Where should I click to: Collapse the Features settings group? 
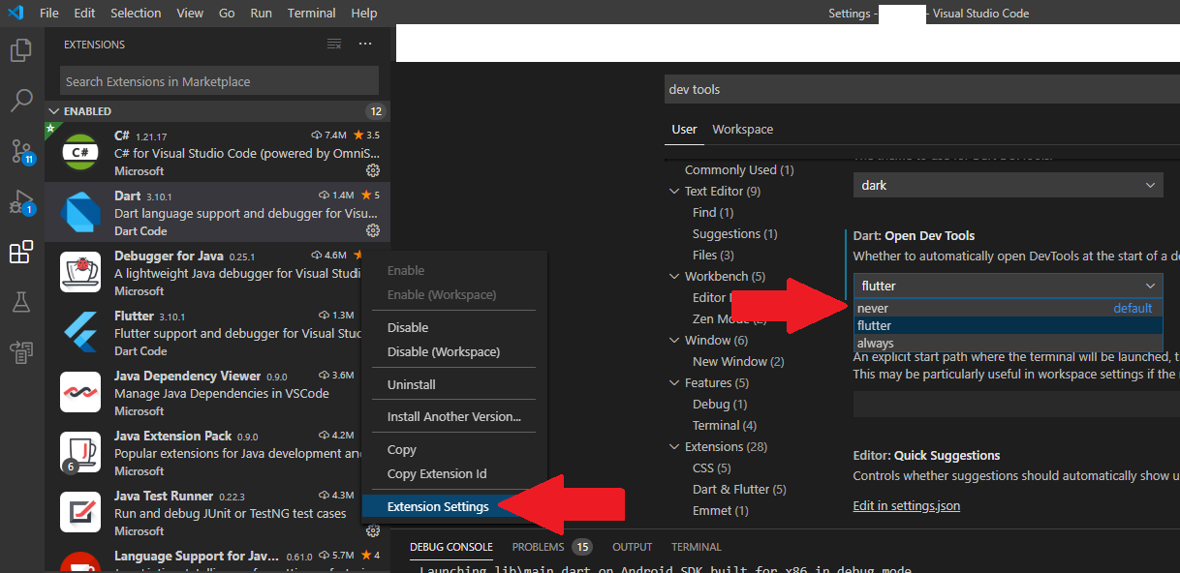[x=674, y=382]
